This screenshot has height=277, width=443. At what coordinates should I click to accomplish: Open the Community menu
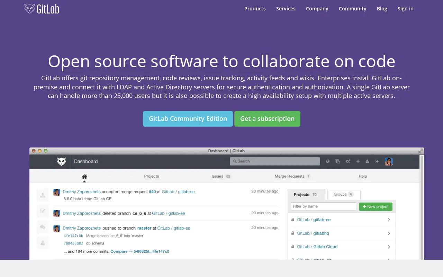click(353, 9)
